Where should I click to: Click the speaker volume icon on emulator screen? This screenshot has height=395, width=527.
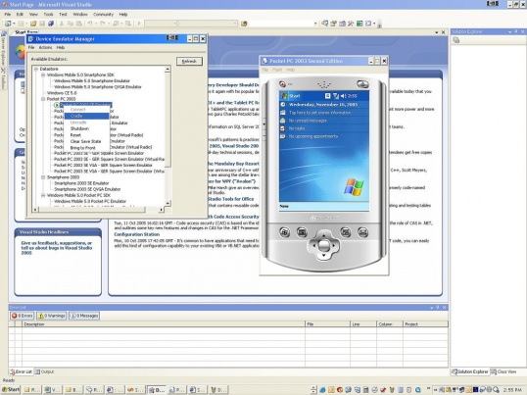[x=343, y=96]
